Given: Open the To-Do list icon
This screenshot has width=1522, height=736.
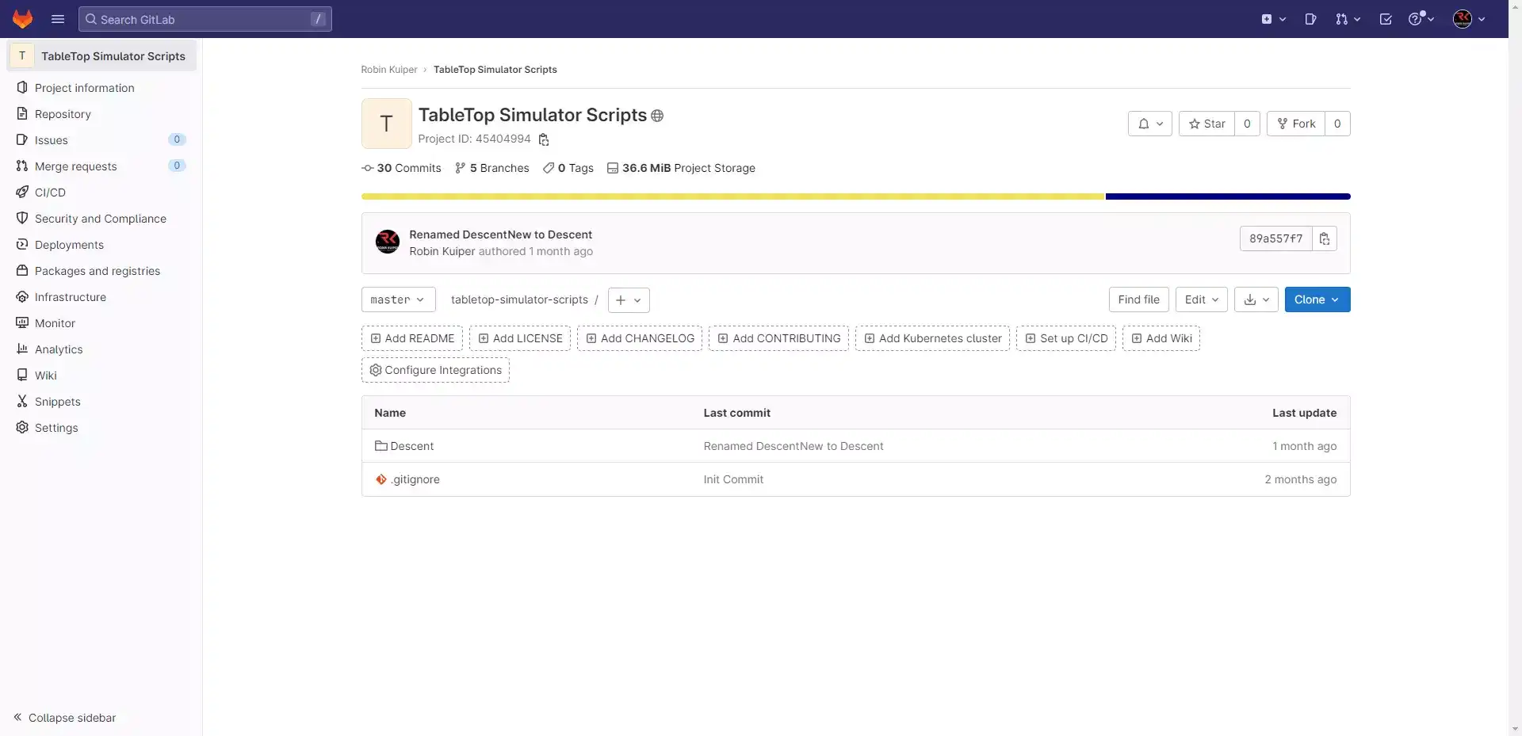Looking at the screenshot, I should click(x=1386, y=19).
